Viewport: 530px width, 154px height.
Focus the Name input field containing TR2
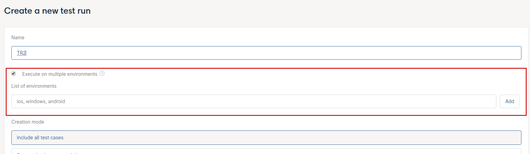click(266, 53)
